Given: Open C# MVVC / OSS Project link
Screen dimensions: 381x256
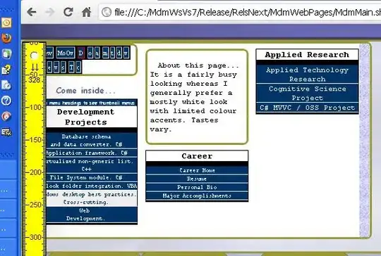Looking at the screenshot, I should (x=307, y=108).
